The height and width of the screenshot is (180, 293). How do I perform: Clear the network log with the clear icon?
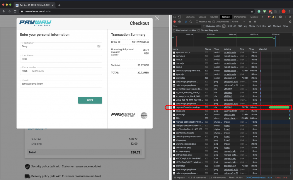click(x=180, y=22)
